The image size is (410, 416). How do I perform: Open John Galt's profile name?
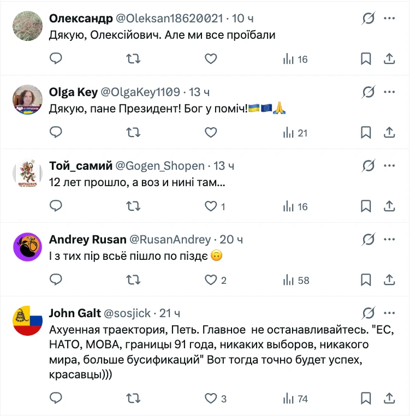[x=75, y=313]
